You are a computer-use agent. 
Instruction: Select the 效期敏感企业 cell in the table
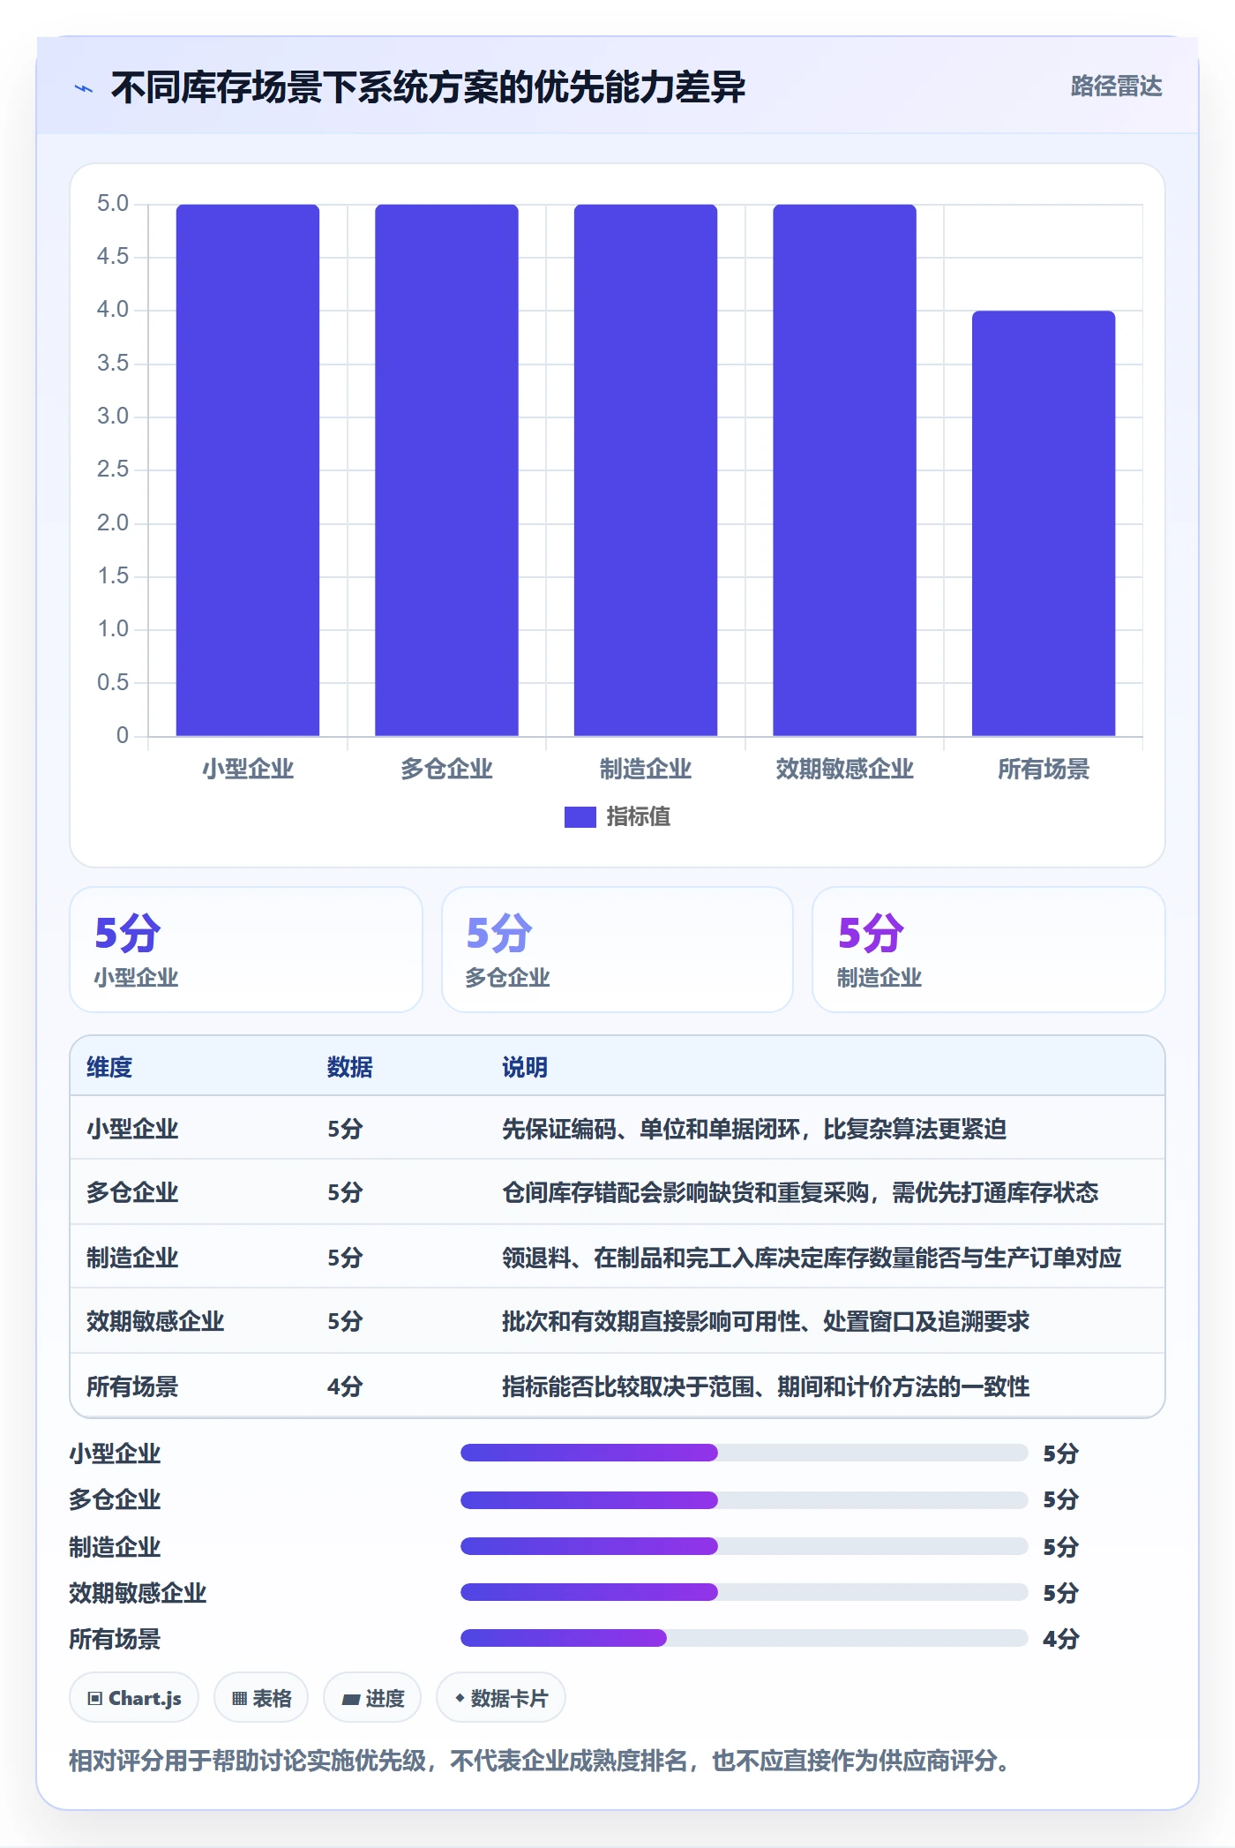(x=155, y=1322)
